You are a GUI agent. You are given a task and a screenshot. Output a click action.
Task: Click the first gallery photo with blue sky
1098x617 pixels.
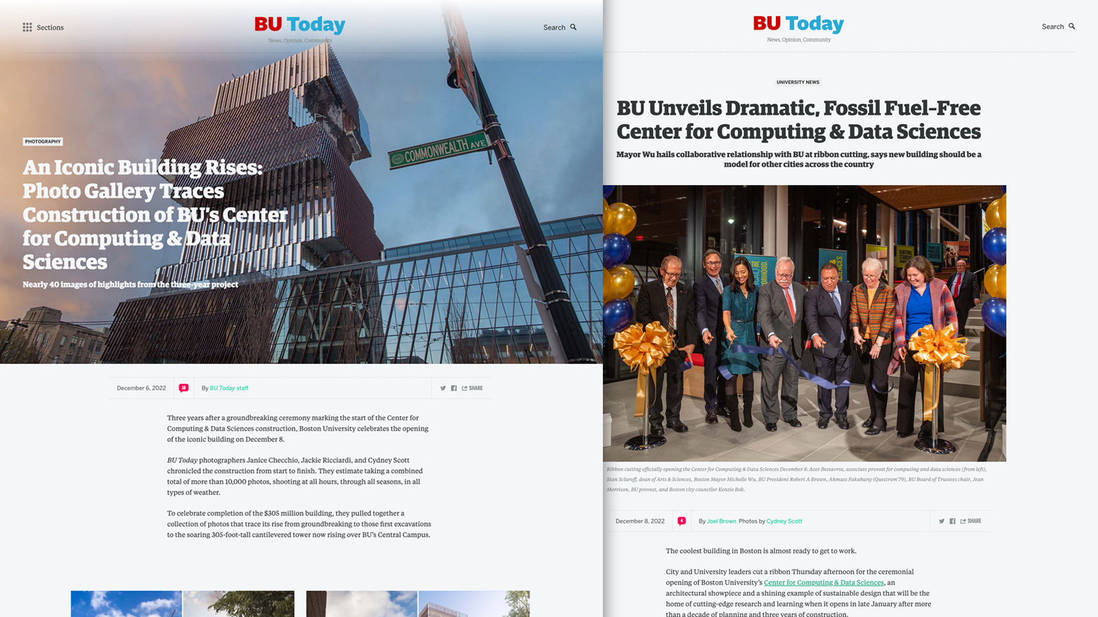126,604
